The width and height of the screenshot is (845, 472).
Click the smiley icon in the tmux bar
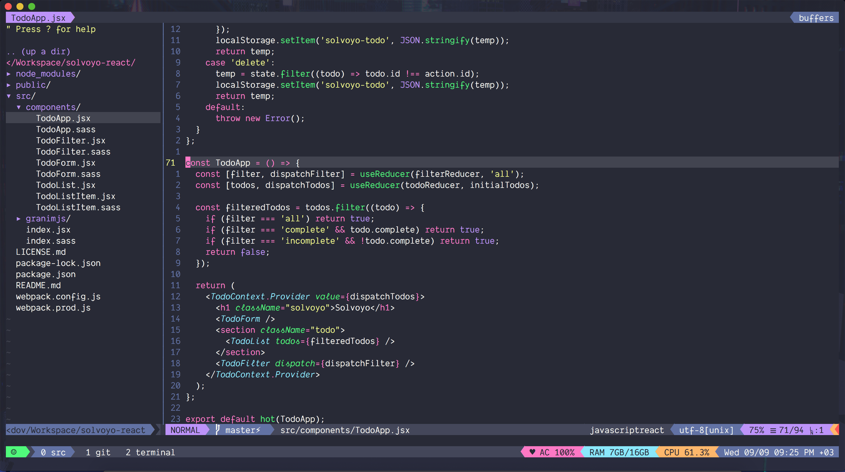pyautogui.click(x=14, y=452)
